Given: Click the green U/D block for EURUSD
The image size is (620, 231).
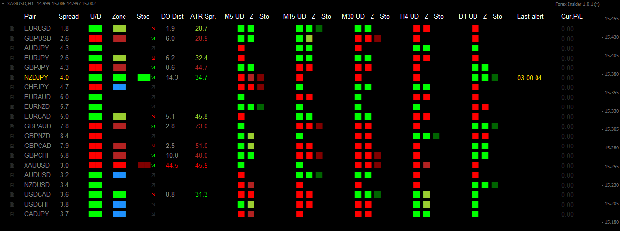Looking at the screenshot, I should point(95,29).
